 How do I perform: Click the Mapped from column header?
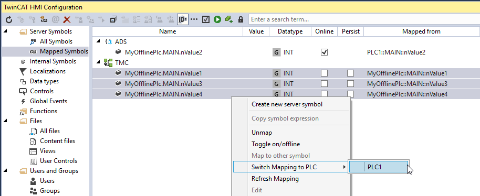point(421,31)
